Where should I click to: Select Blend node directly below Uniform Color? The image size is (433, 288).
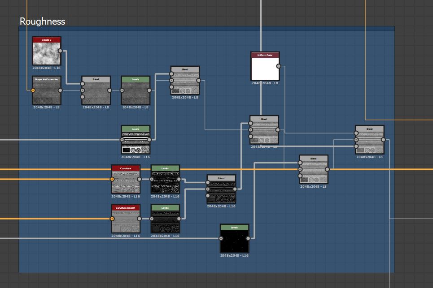(x=264, y=132)
